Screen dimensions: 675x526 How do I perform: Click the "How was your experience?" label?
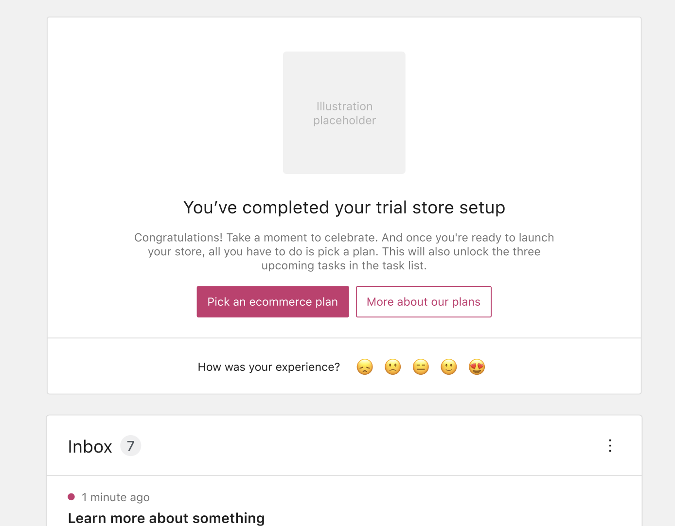click(x=268, y=367)
